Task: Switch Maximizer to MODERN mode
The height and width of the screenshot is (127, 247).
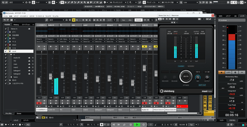Action: (x=191, y=66)
